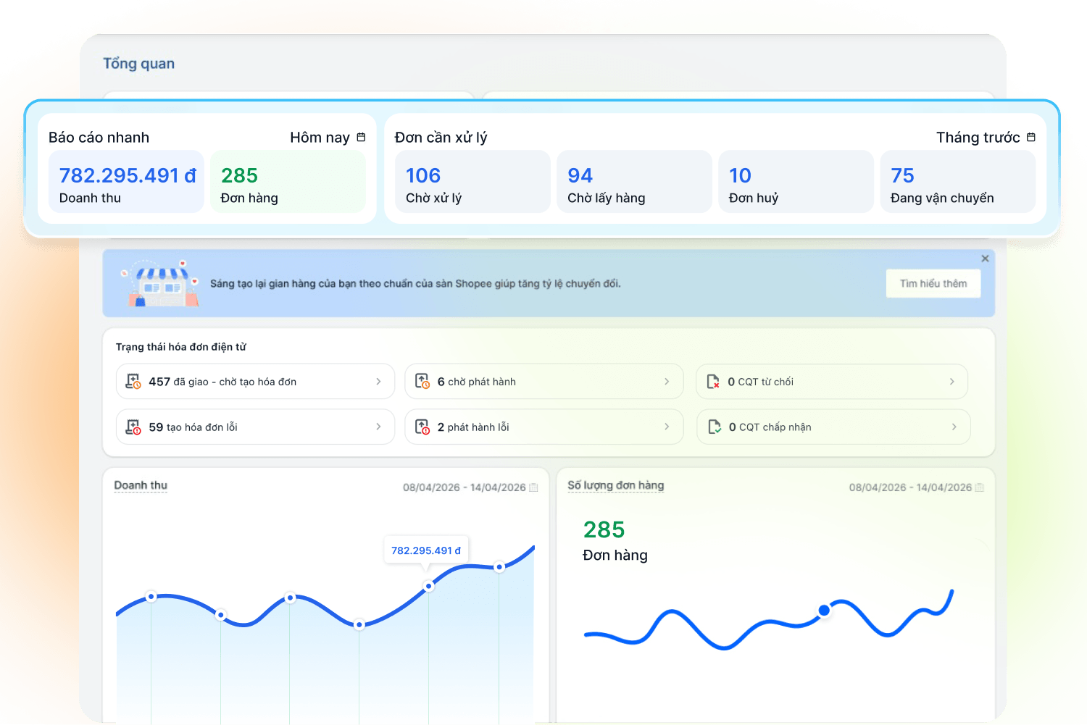Click the Tìm hiểu thêm button
This screenshot has width=1087, height=725.
[x=933, y=284]
